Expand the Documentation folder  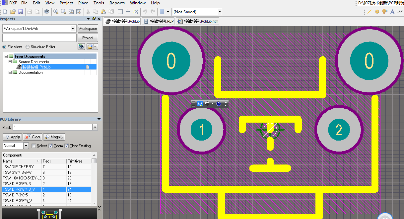click(10, 72)
